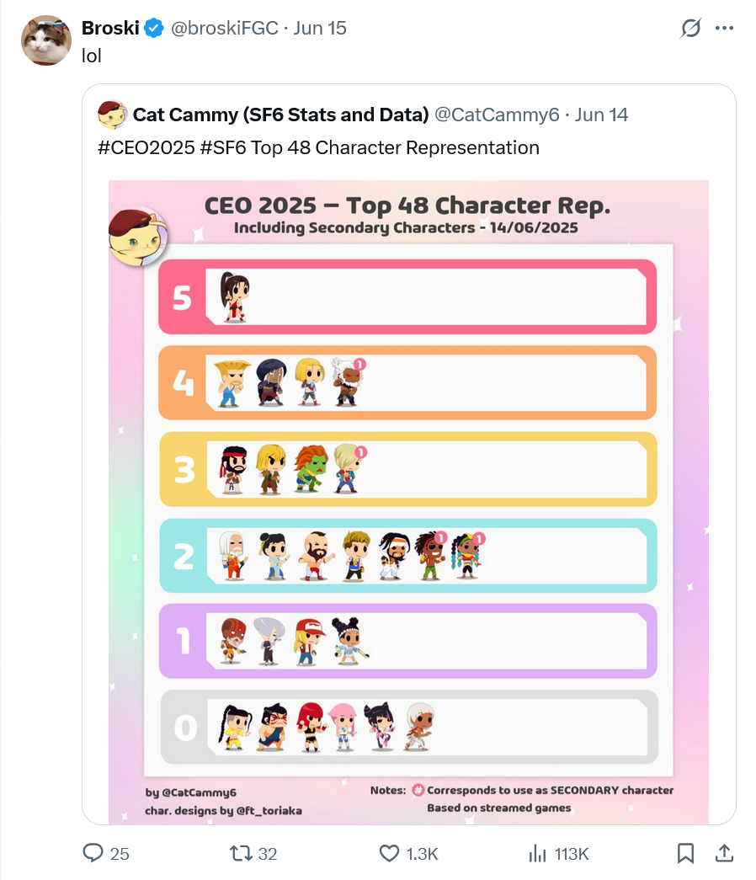
Task: Click the blue verified badge next to Broski
Action: pos(154,28)
